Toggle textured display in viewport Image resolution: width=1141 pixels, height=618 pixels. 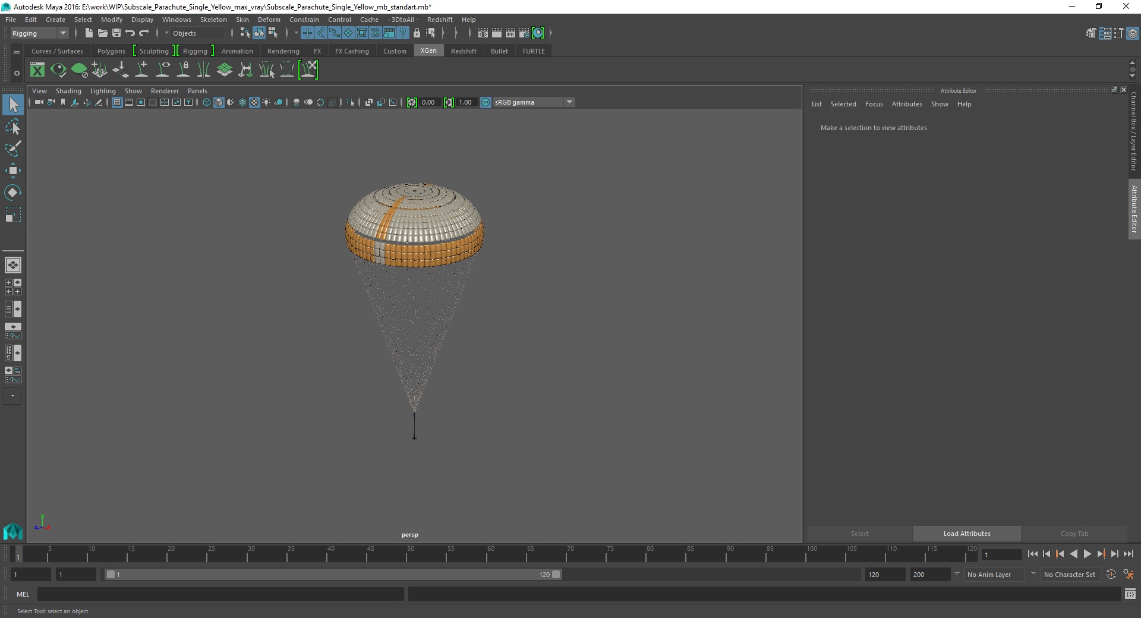254,102
